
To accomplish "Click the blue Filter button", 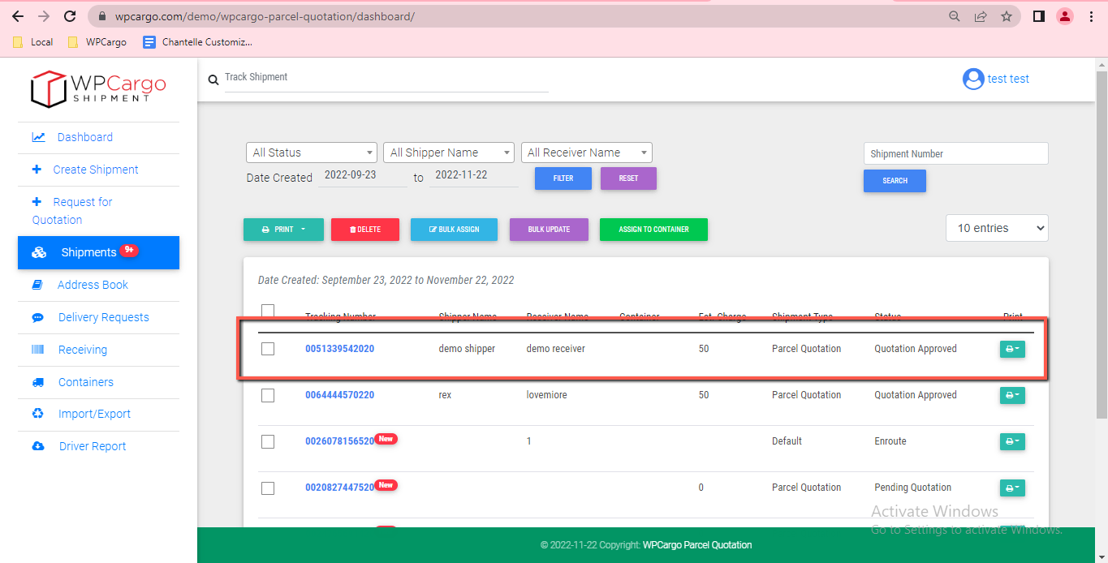I will pyautogui.click(x=563, y=178).
